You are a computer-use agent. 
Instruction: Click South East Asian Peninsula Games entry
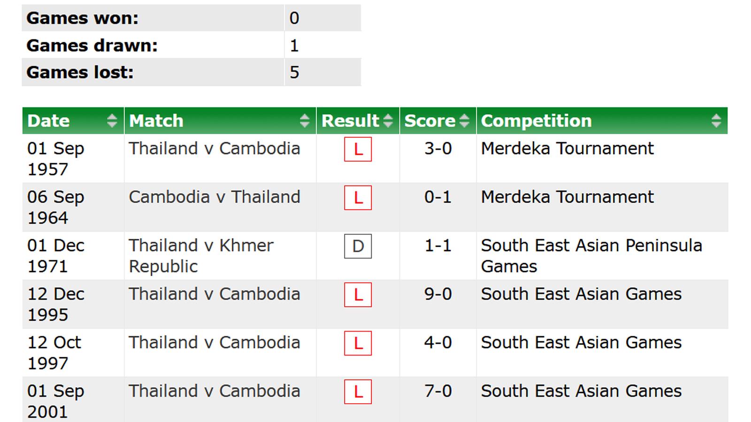click(591, 256)
